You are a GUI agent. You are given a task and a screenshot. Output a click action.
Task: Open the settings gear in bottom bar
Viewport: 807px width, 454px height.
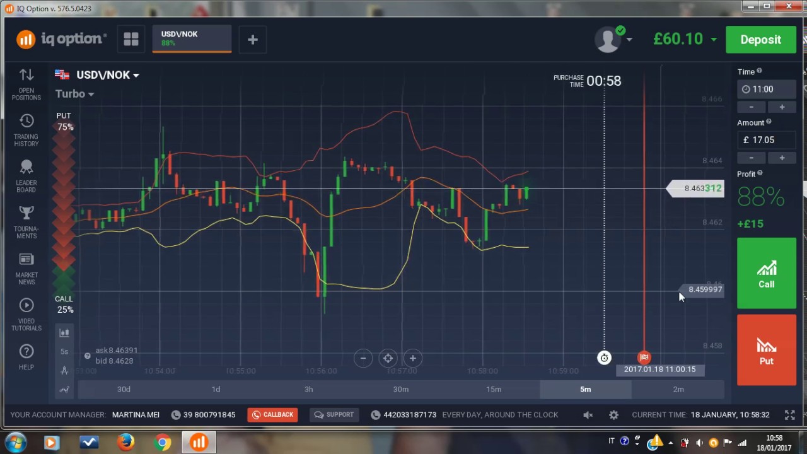(x=613, y=415)
